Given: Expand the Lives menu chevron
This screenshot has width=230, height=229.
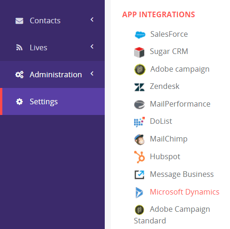Looking at the screenshot, I should 92,47.
